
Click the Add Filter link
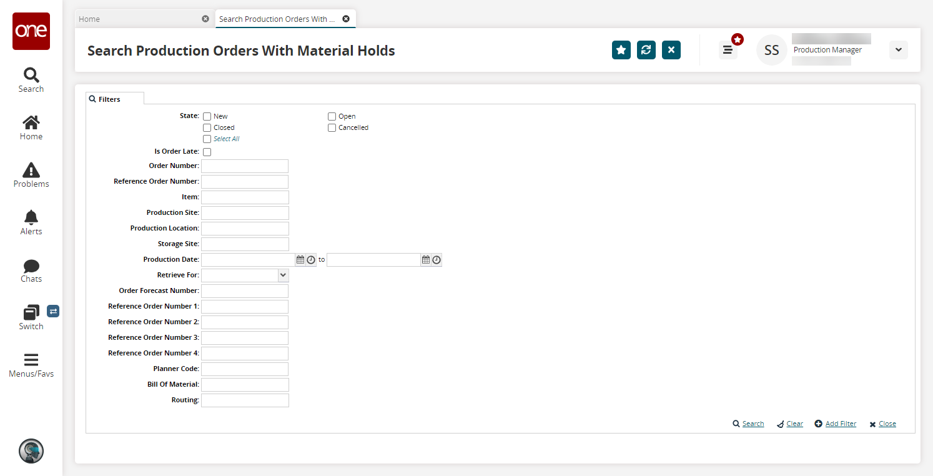(x=841, y=424)
